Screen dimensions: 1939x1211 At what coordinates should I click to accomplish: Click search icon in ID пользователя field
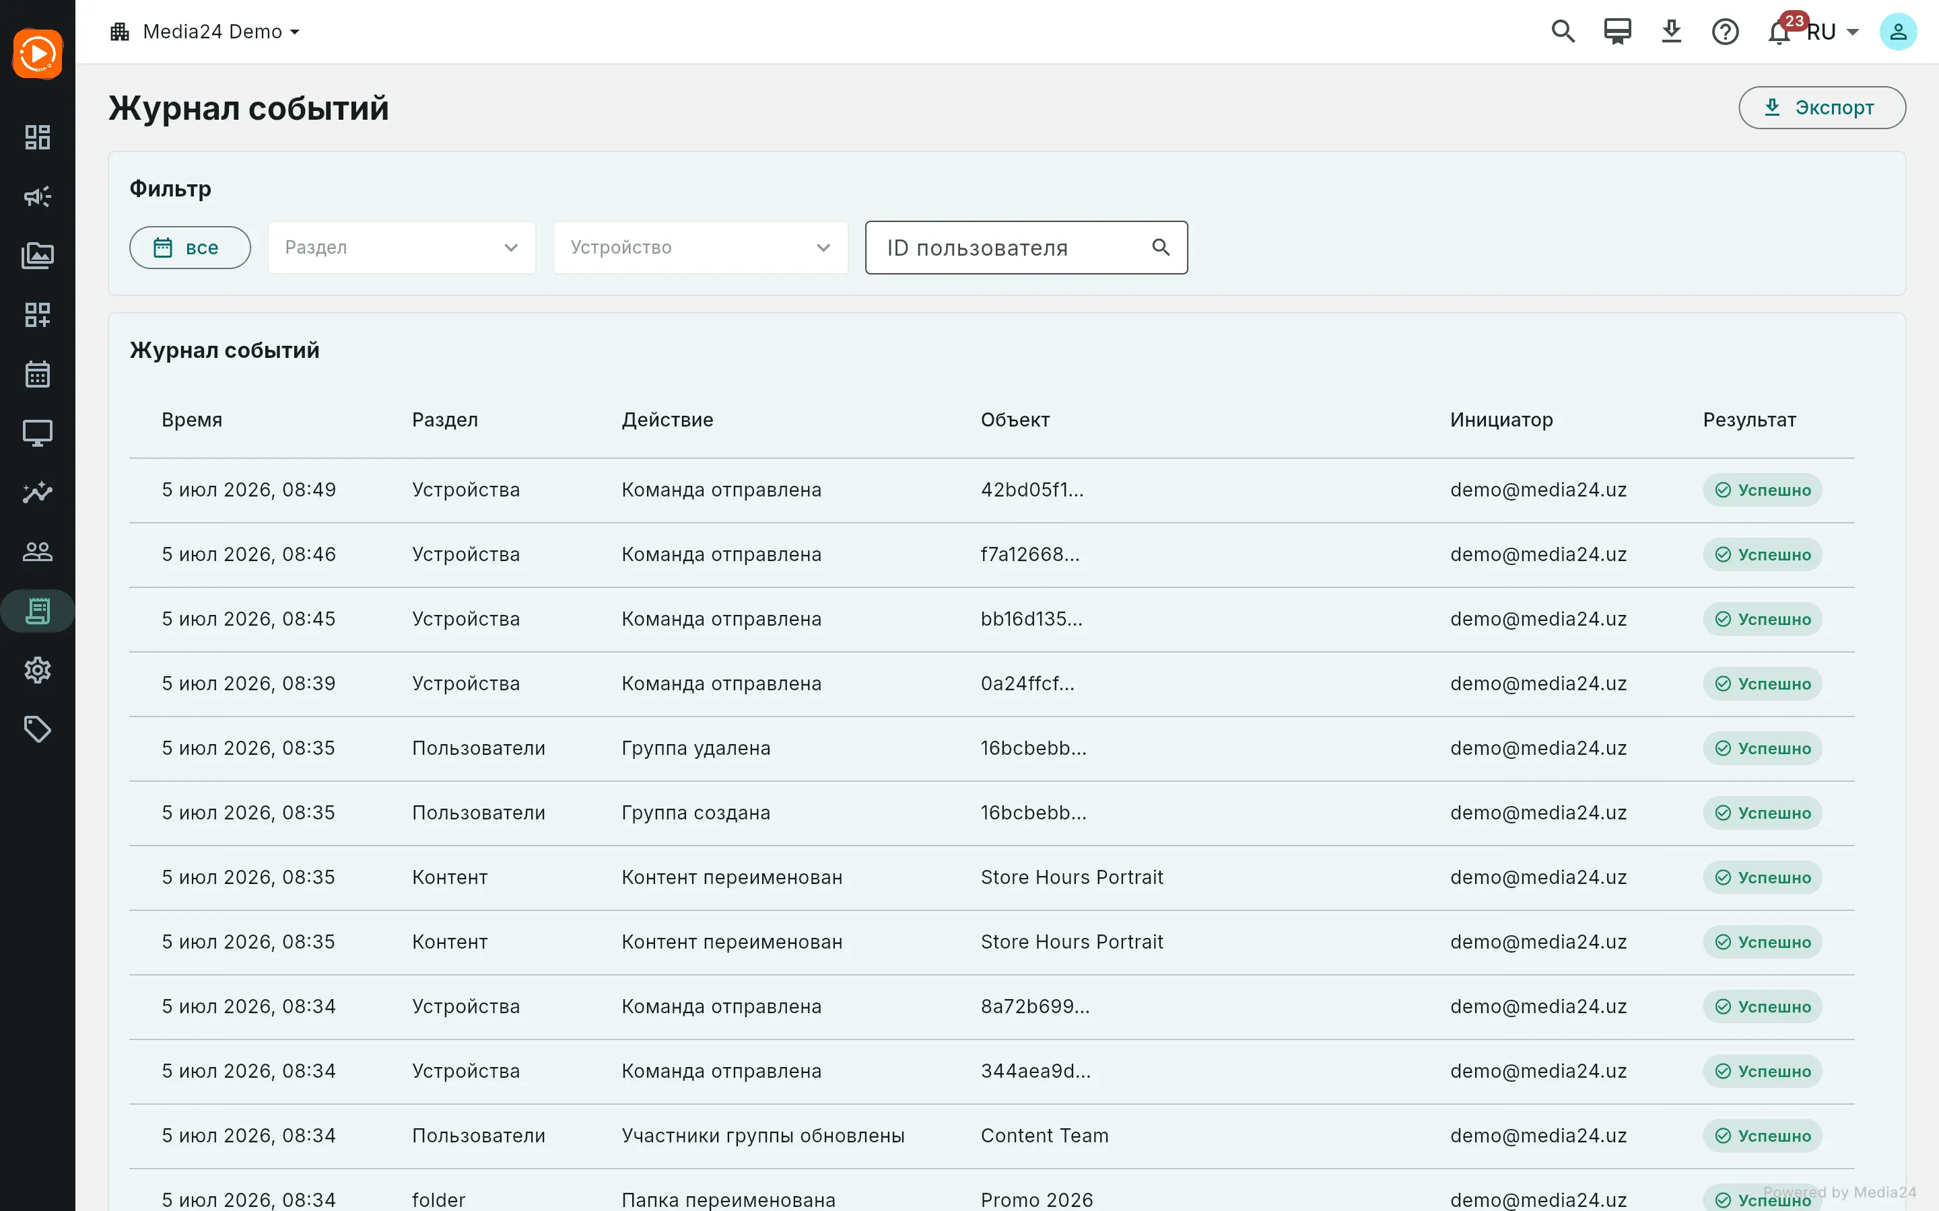click(x=1160, y=248)
